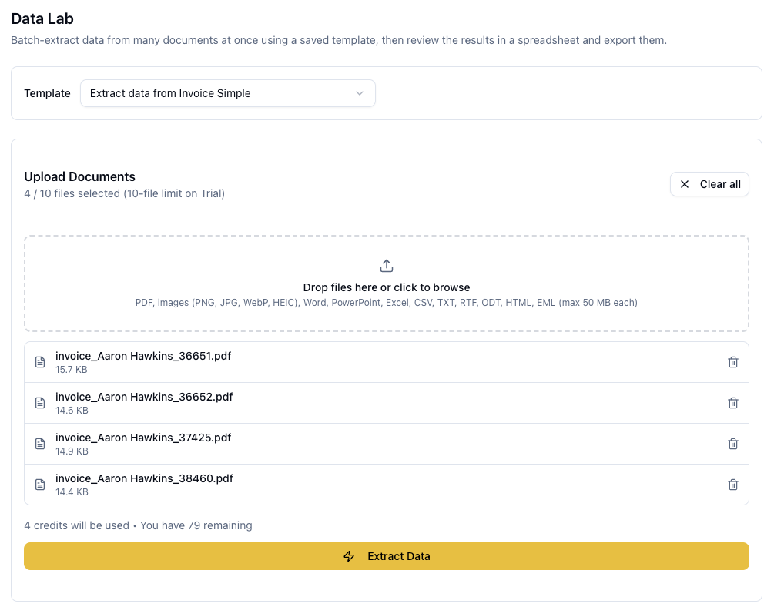Click the 14.4 KB file size

72,492
